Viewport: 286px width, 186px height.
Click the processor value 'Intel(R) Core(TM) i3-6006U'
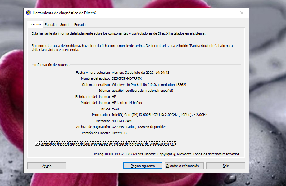tap(132, 115)
